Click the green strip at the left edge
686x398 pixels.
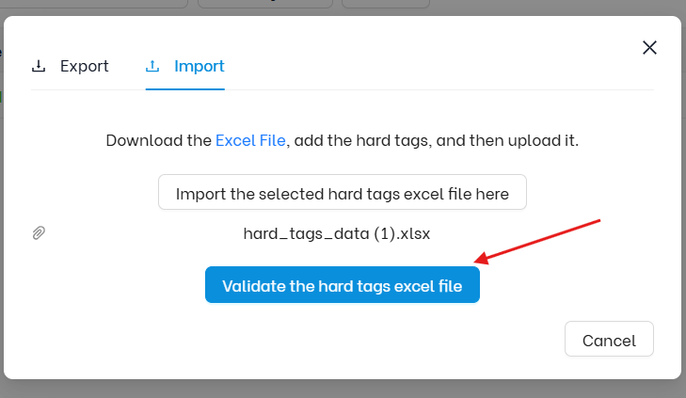tap(1, 97)
